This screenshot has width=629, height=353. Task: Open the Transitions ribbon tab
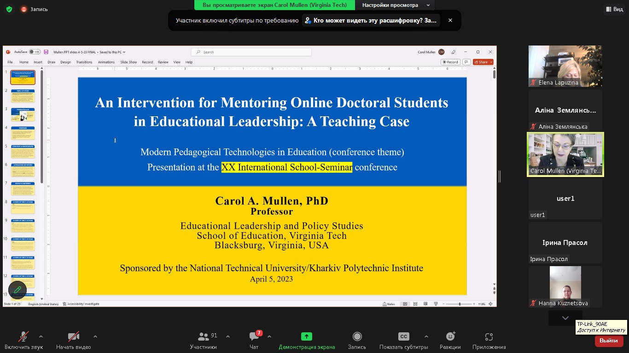click(84, 62)
